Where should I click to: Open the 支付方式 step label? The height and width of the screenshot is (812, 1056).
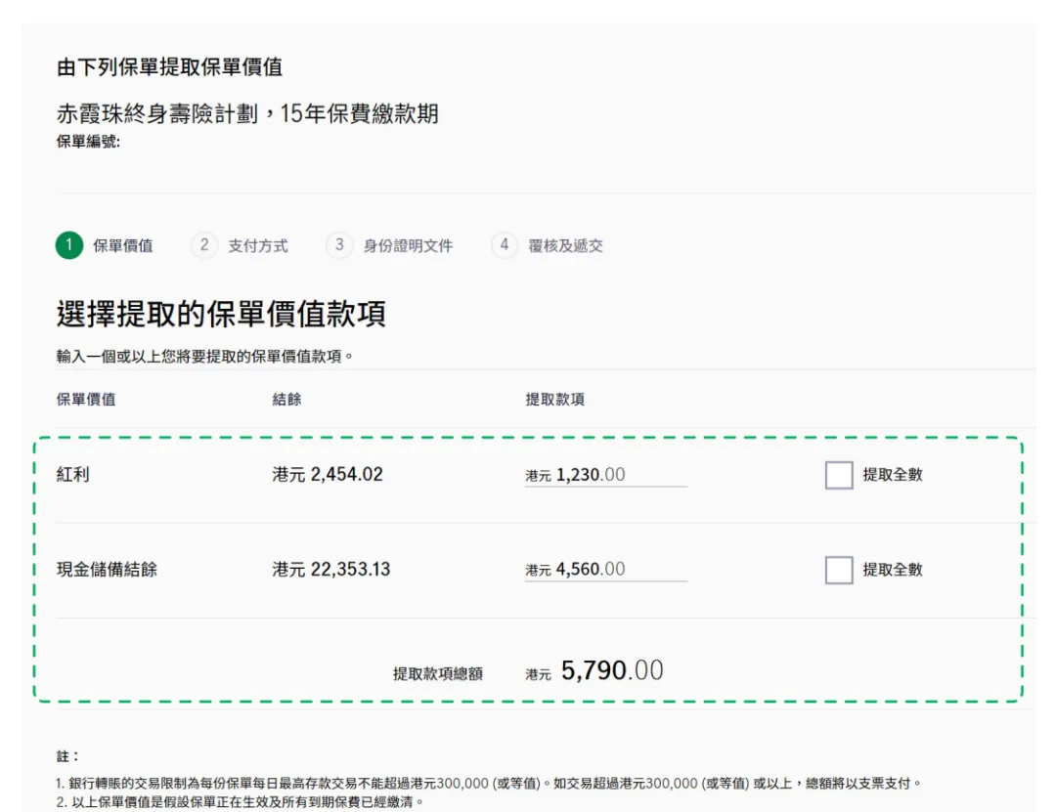tap(258, 246)
